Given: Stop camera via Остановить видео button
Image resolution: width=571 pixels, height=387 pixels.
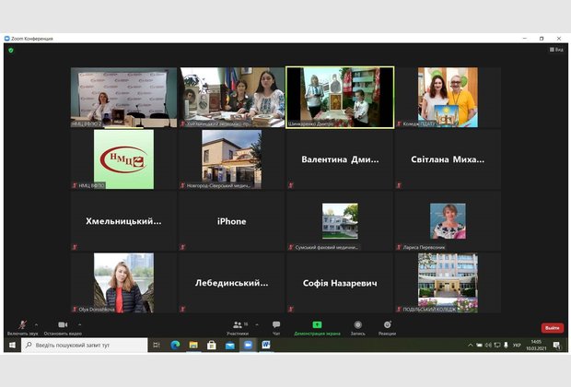Looking at the screenshot, I should click(62, 327).
